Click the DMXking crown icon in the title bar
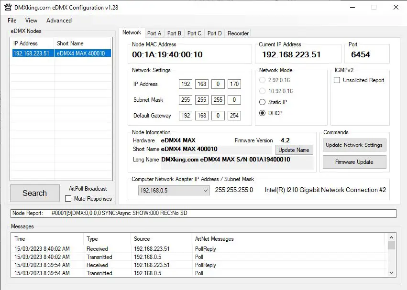This screenshot has width=407, height=290. [7, 7]
